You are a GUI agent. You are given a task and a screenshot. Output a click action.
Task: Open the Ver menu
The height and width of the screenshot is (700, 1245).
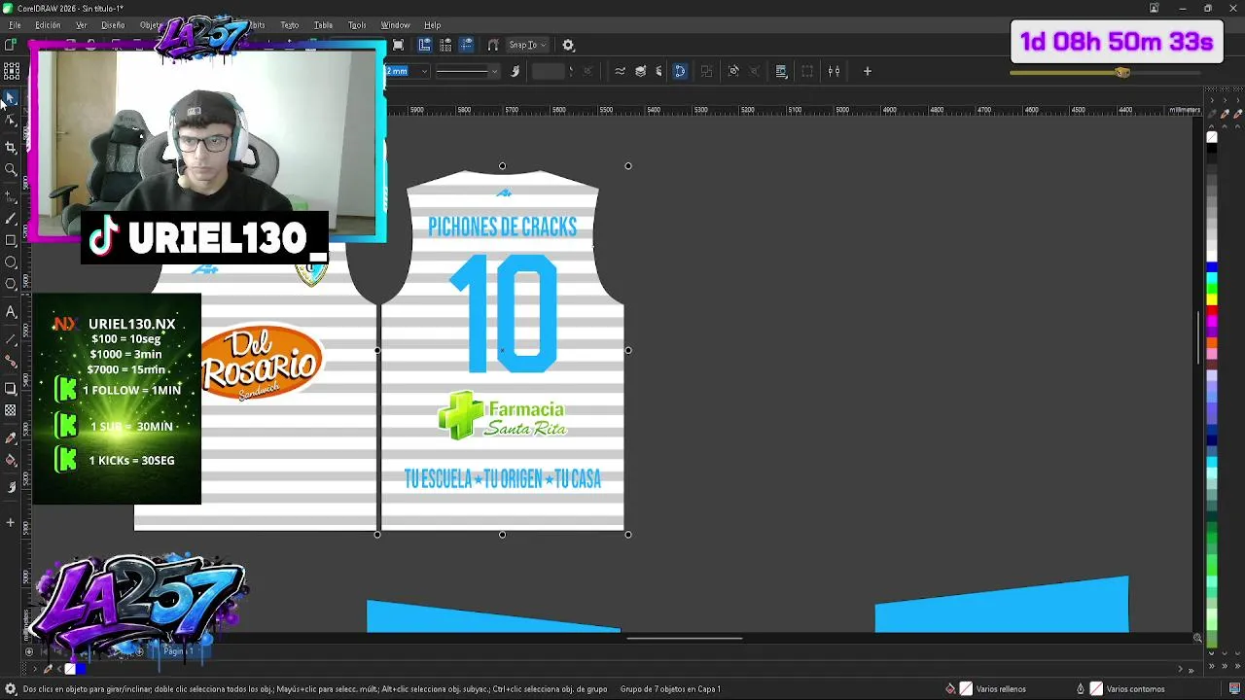click(82, 25)
